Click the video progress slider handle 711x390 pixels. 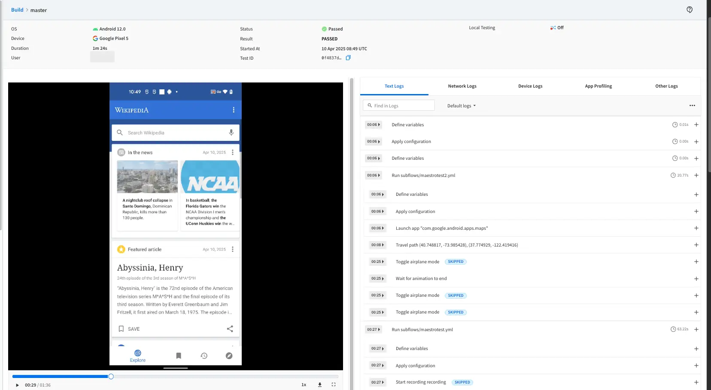111,377
